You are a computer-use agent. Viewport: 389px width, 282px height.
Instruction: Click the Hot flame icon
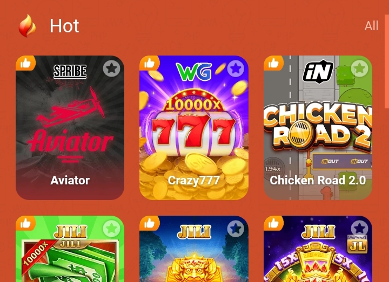click(x=28, y=26)
